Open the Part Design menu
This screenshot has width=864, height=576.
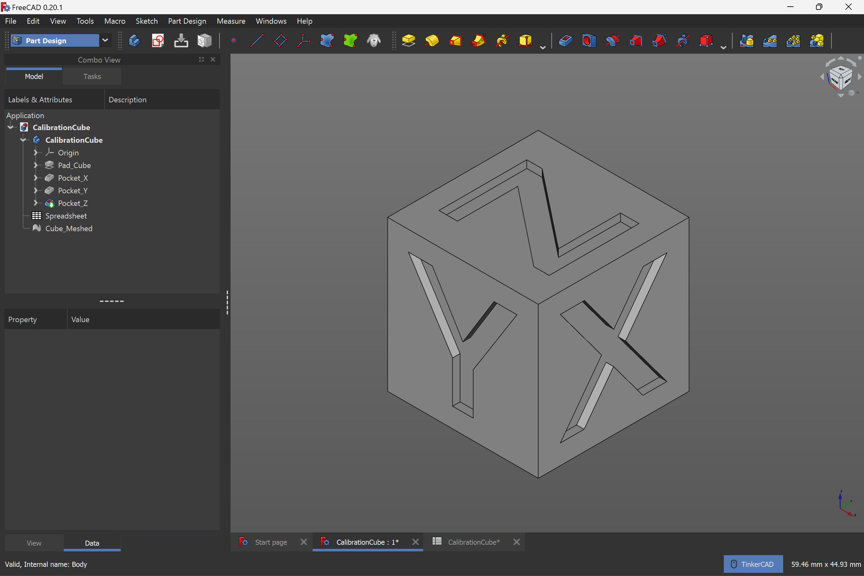(187, 21)
